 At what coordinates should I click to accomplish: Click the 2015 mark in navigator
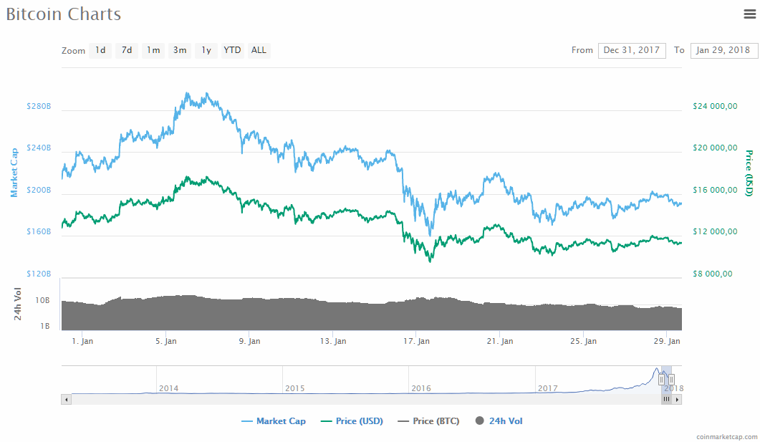pyautogui.click(x=294, y=388)
